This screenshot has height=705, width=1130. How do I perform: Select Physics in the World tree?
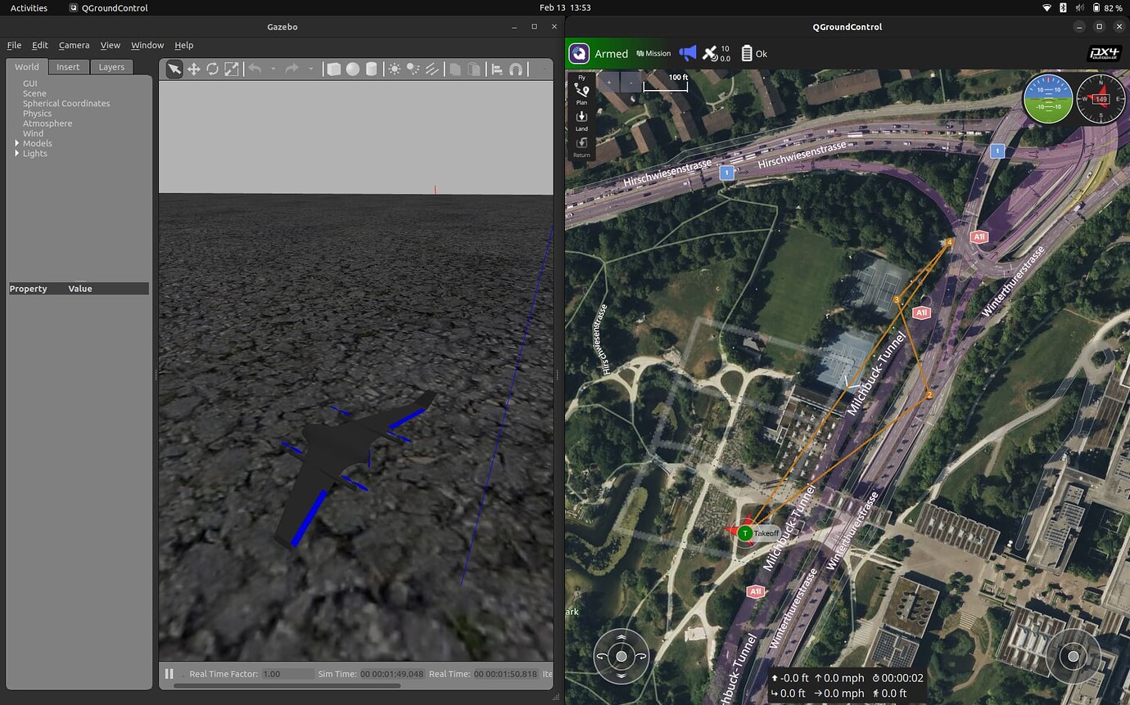click(x=37, y=114)
